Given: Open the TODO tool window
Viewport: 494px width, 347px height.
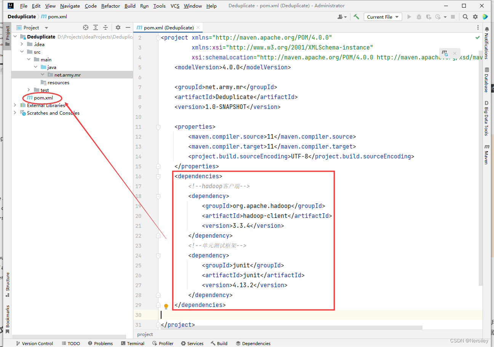Looking at the screenshot, I should (x=71, y=343).
